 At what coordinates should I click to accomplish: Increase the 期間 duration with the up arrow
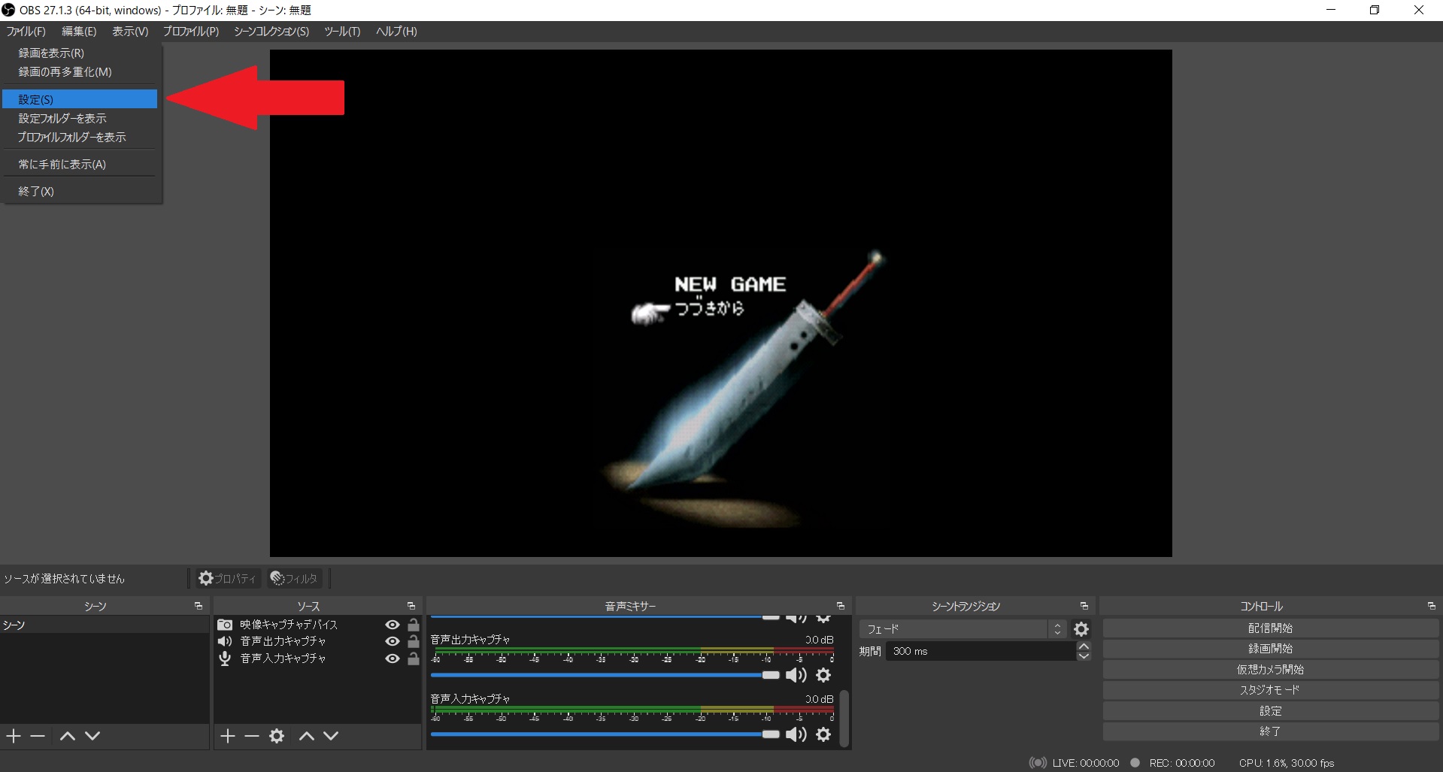click(x=1084, y=646)
